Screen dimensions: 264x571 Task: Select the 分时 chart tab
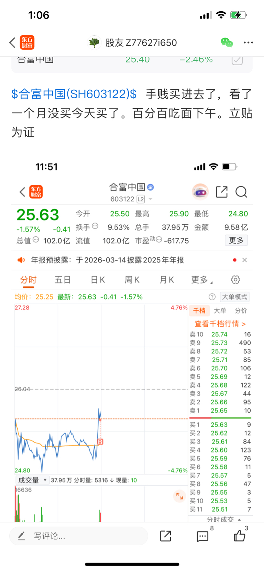click(28, 280)
